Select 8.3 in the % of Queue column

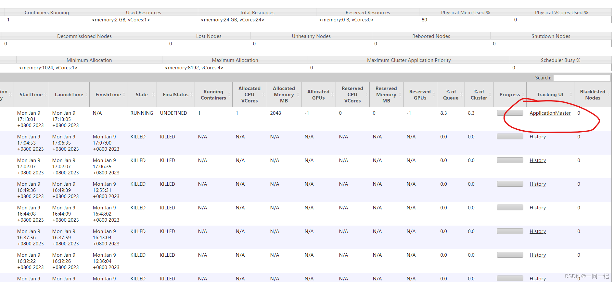click(443, 113)
